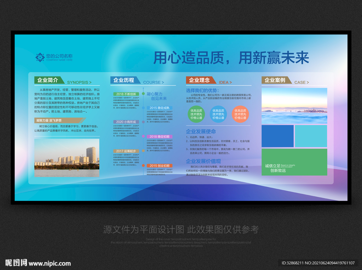Select the '2015 稳定成熟' timeline label
Image resolution: width=362 pixels, height=270 pixels.
click(x=159, y=108)
